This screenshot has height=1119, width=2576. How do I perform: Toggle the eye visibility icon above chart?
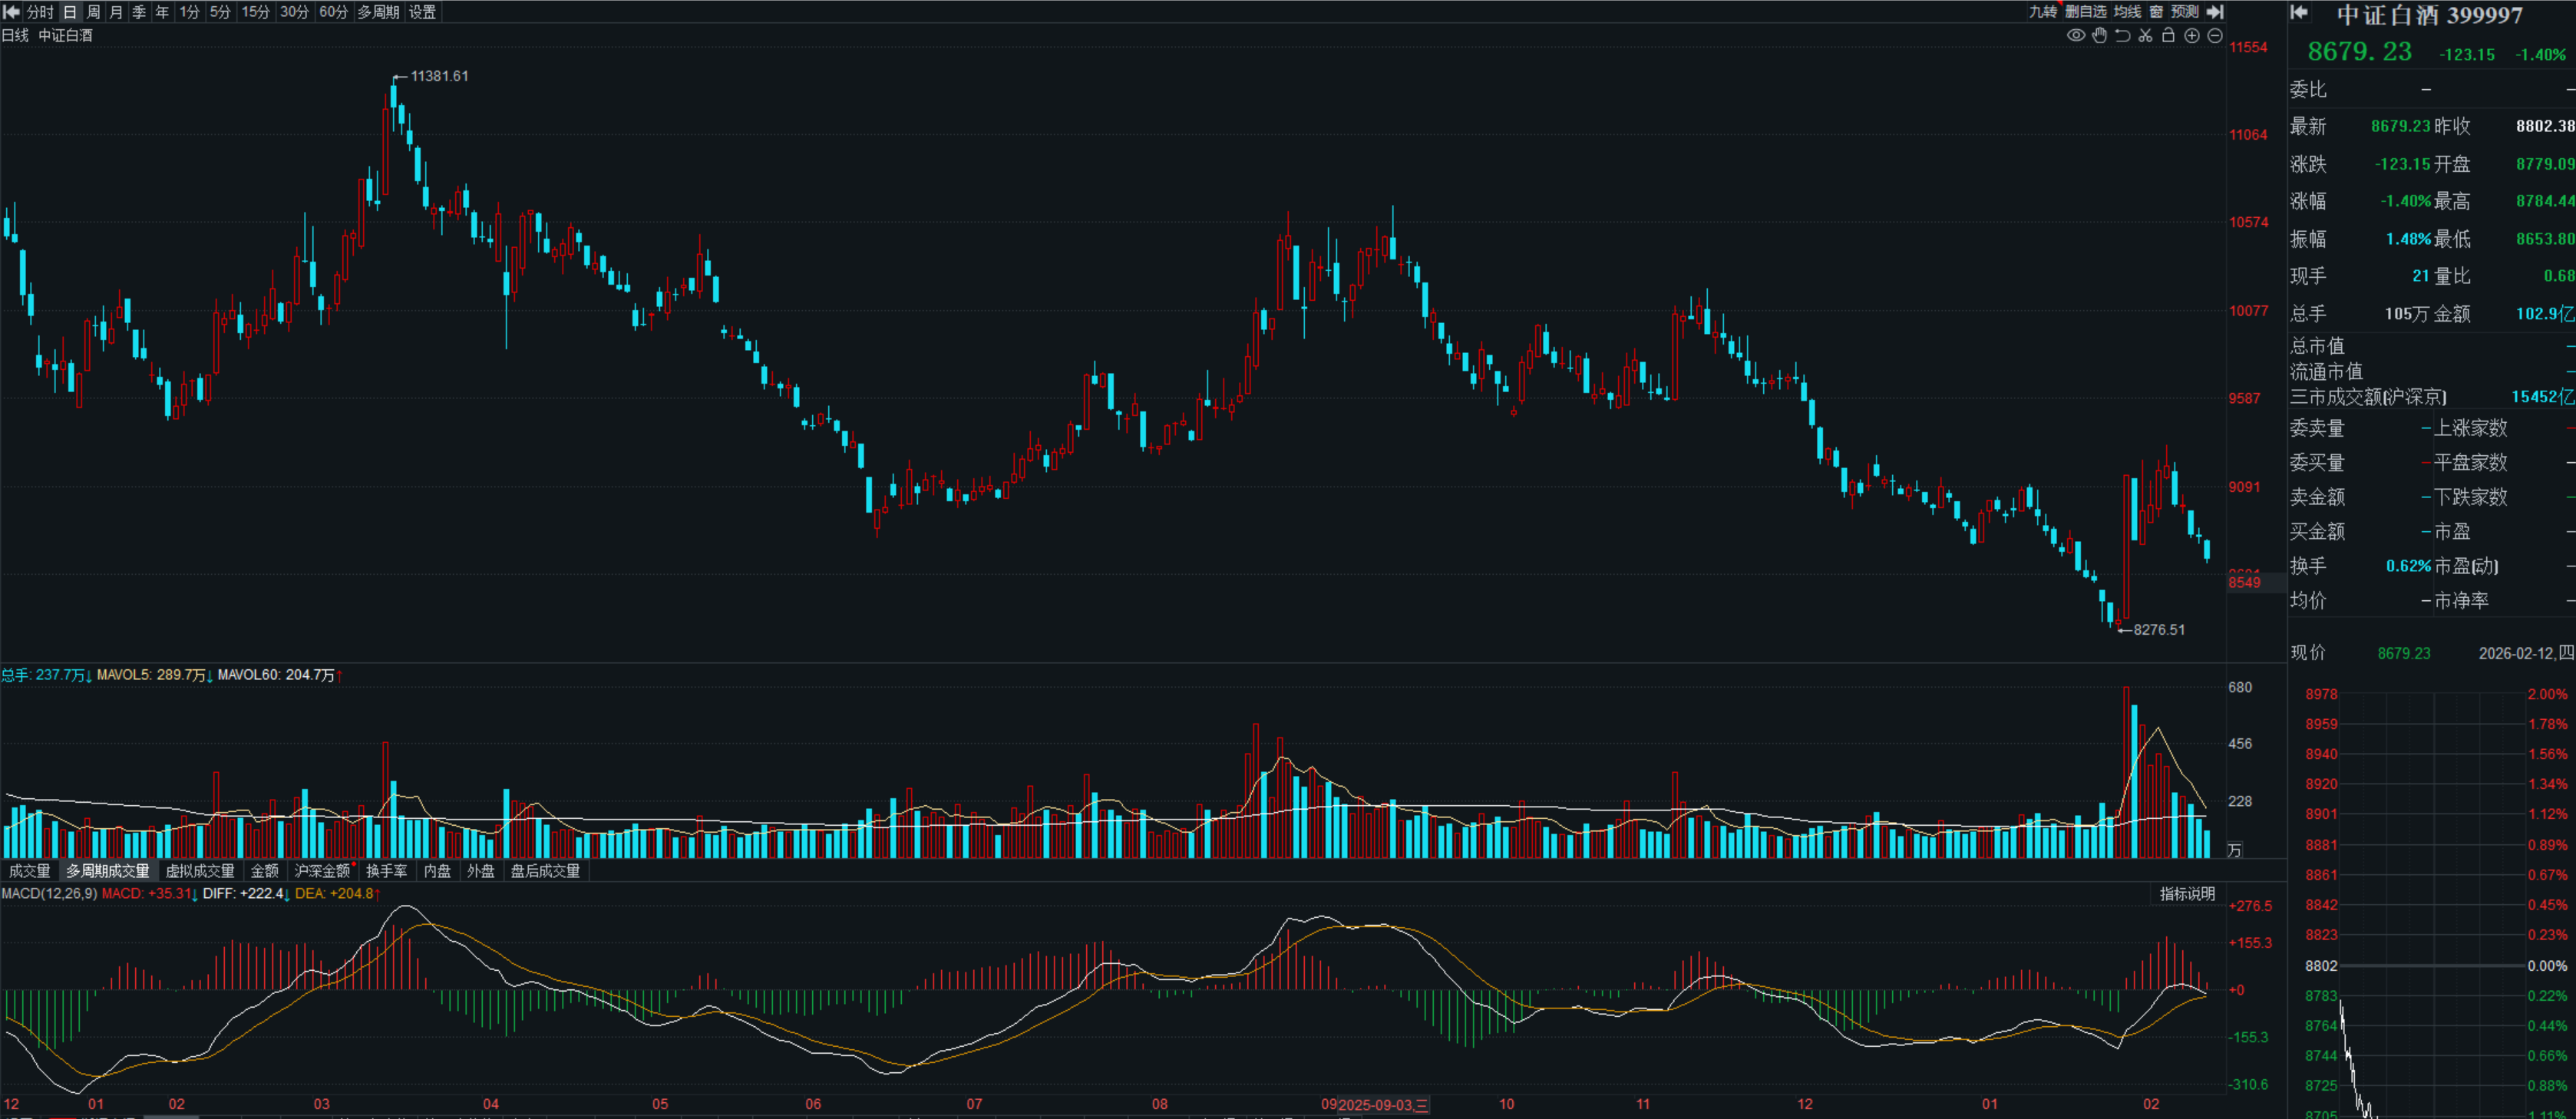[2076, 36]
